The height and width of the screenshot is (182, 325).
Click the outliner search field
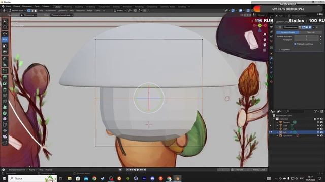pyautogui.click(x=295, y=111)
